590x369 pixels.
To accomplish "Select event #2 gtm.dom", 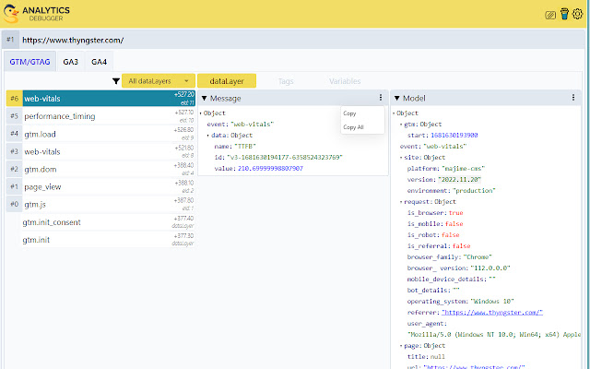I will tap(100, 169).
